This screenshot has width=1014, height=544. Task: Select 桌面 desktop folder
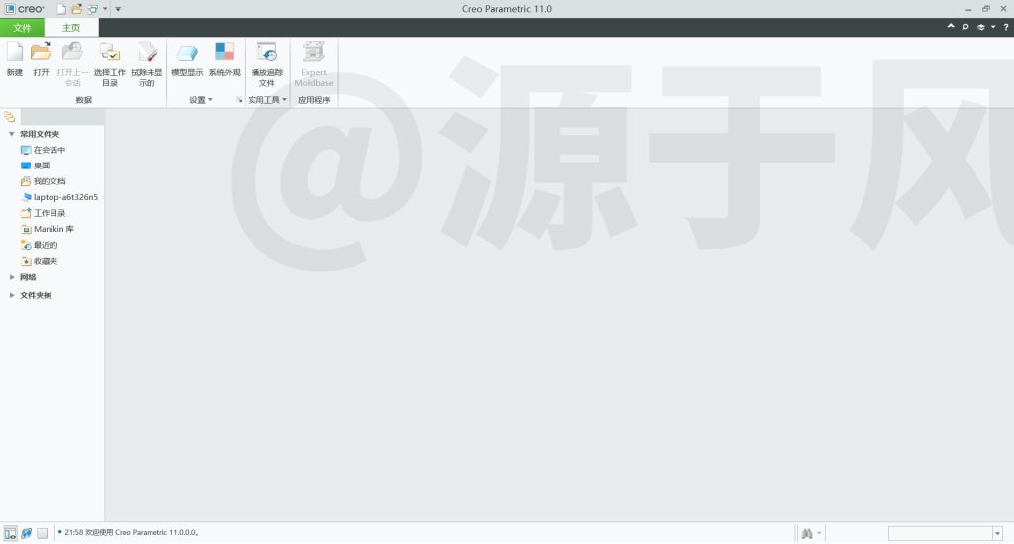(x=35, y=165)
